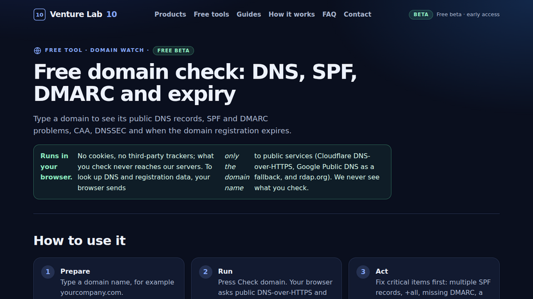
Task: Click the 'Type a domain name, for example' step text
Action: [x=117, y=287]
